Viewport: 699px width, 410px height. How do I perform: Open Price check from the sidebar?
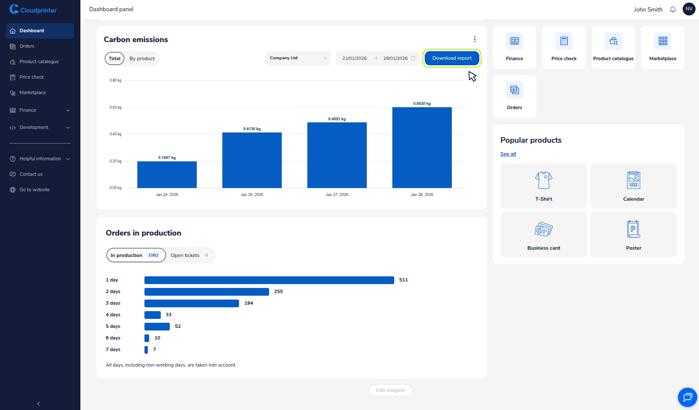(32, 77)
